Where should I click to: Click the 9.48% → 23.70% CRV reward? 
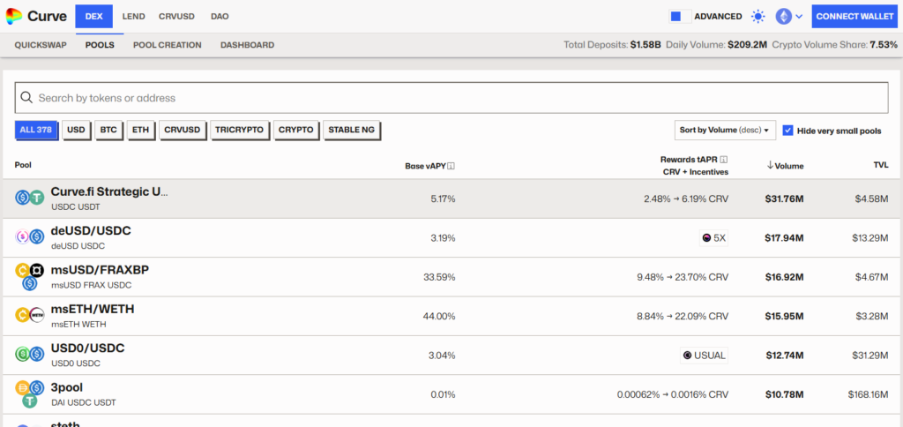(x=683, y=277)
